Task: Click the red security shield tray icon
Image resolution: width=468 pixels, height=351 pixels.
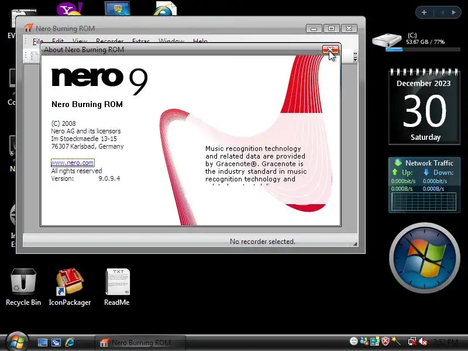Action: coord(386,341)
